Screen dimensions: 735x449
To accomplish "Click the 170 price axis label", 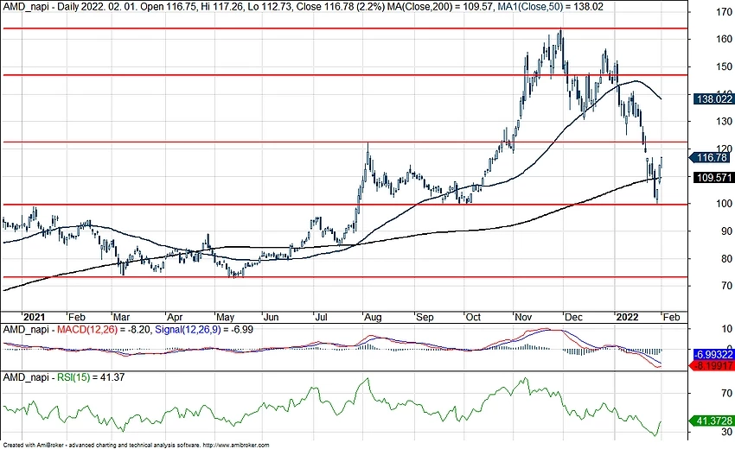I will click(725, 12).
